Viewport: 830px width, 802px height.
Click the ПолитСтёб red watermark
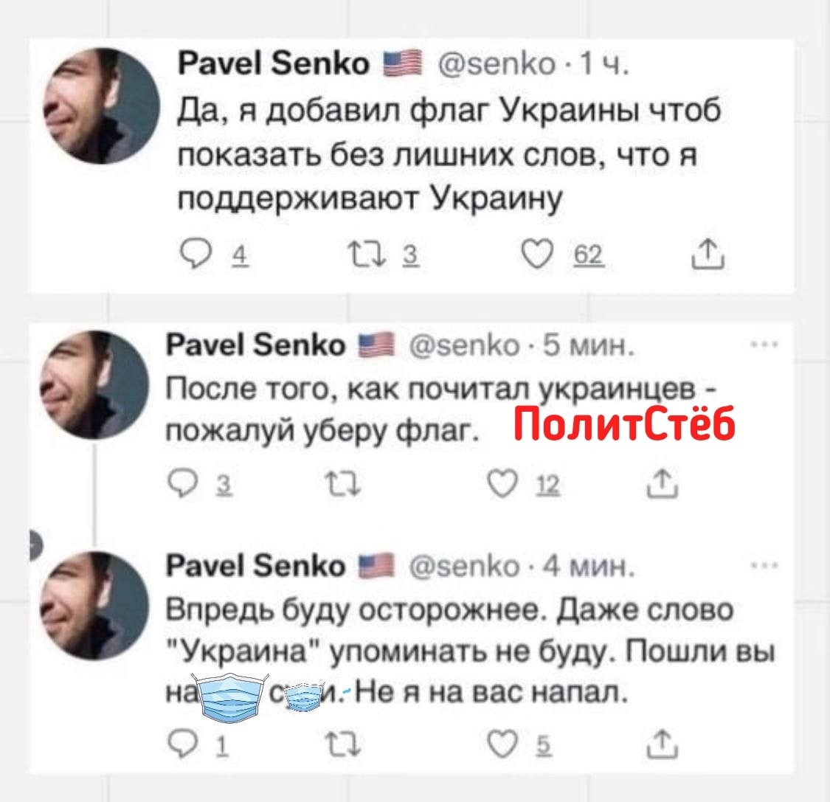625,423
